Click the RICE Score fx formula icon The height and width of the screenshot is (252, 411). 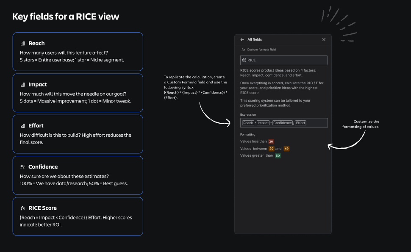point(23,208)
